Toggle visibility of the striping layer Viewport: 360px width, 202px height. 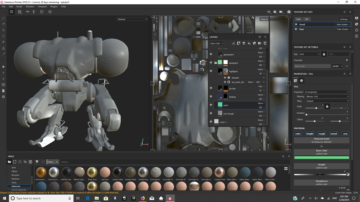(x=211, y=97)
